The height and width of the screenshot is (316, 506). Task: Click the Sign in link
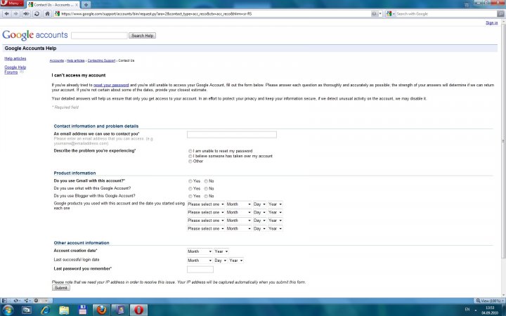pos(491,23)
